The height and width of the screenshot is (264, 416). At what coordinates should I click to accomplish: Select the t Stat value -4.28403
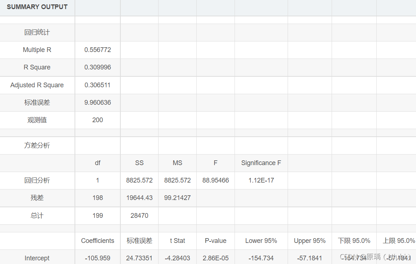coord(177,258)
